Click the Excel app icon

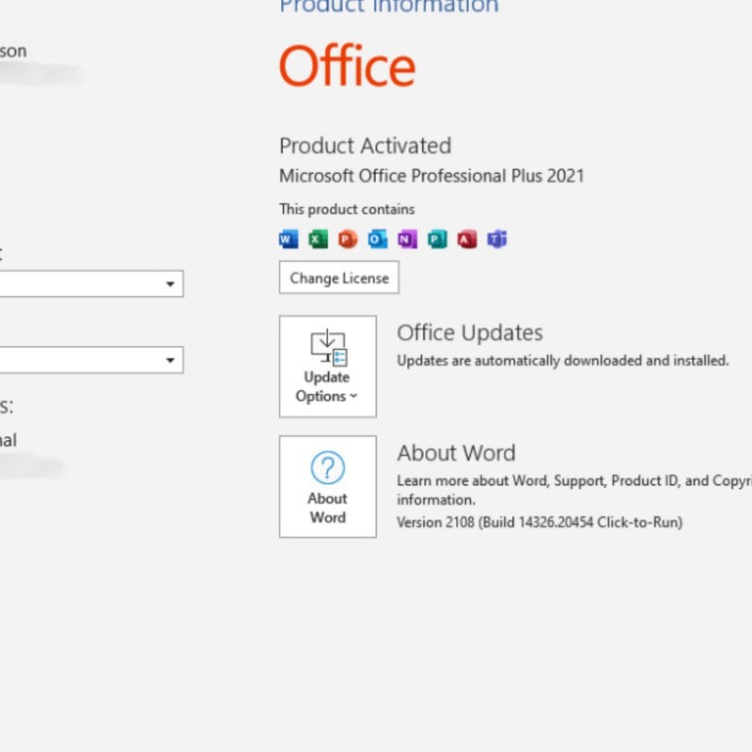tap(319, 239)
